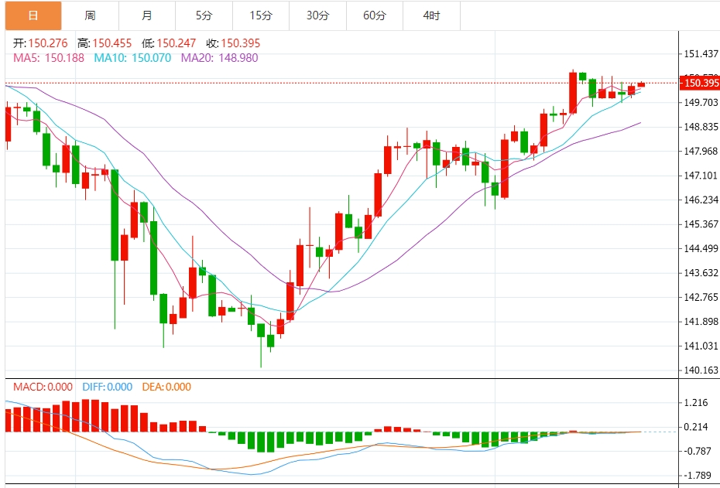Click the 141.898 price axis label
Screen dimensions: 720x488
[x=701, y=322]
